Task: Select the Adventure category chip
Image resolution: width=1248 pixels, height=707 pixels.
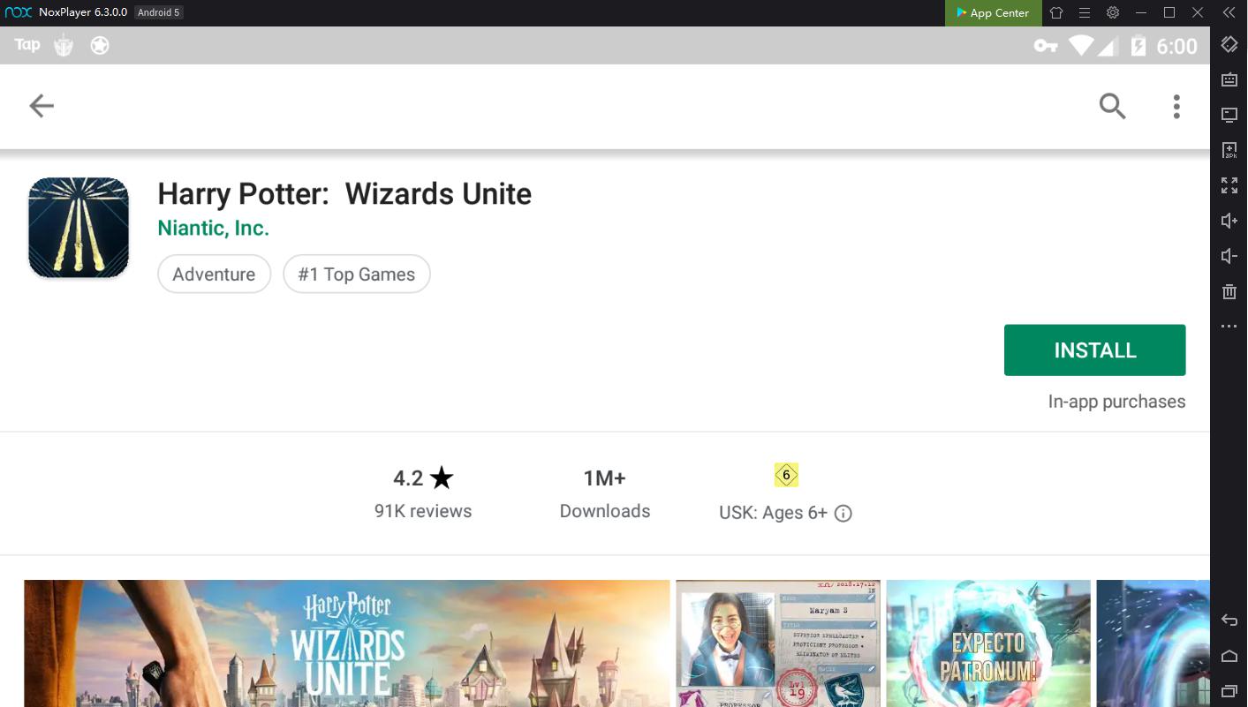Action: (214, 275)
